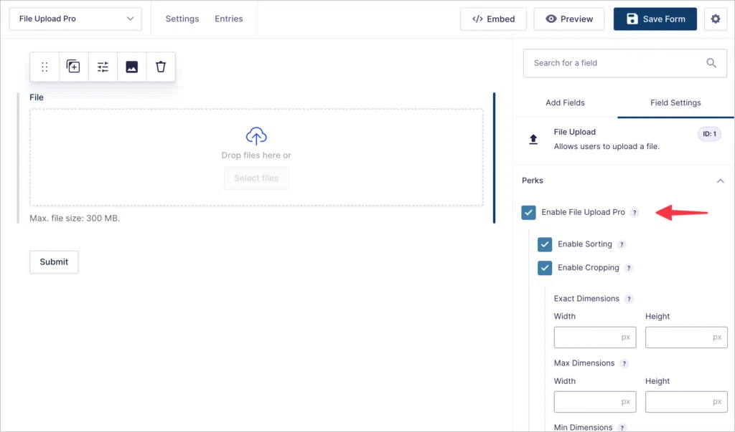Screen dimensions: 735x432
Task: Open the form Preview
Action: tap(569, 19)
